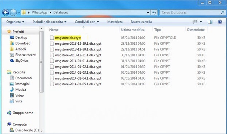The width and height of the screenshot is (227, 134).
Task: Open Download folder in the sidebar
Action: click(23, 43)
